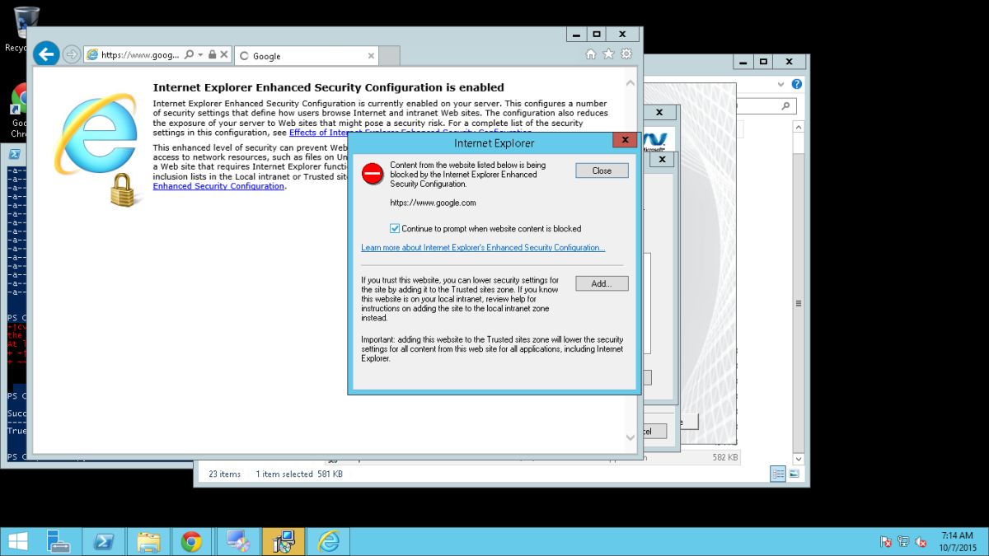Launch Chrome from the taskbar
Screen dimensions: 989x556
pos(192,541)
